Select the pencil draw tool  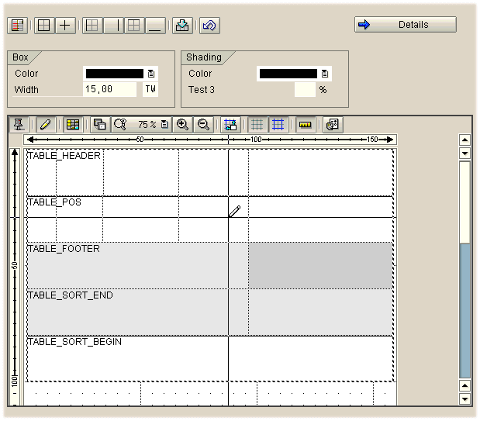pyautogui.click(x=46, y=124)
